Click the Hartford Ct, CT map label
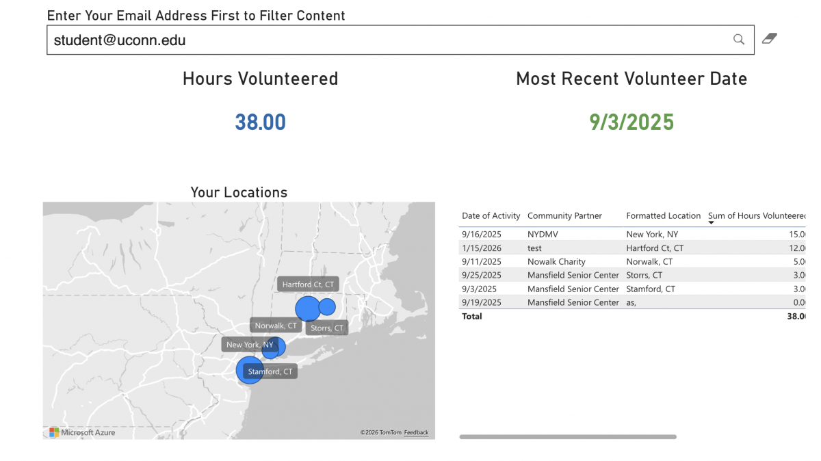Image resolution: width=821 pixels, height=461 pixels. tap(309, 285)
